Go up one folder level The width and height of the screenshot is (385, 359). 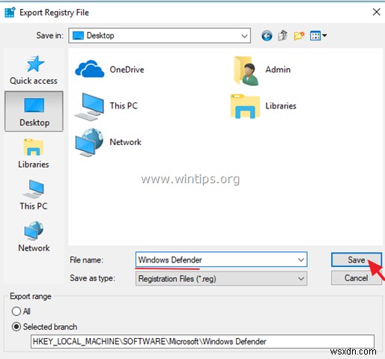click(x=282, y=36)
